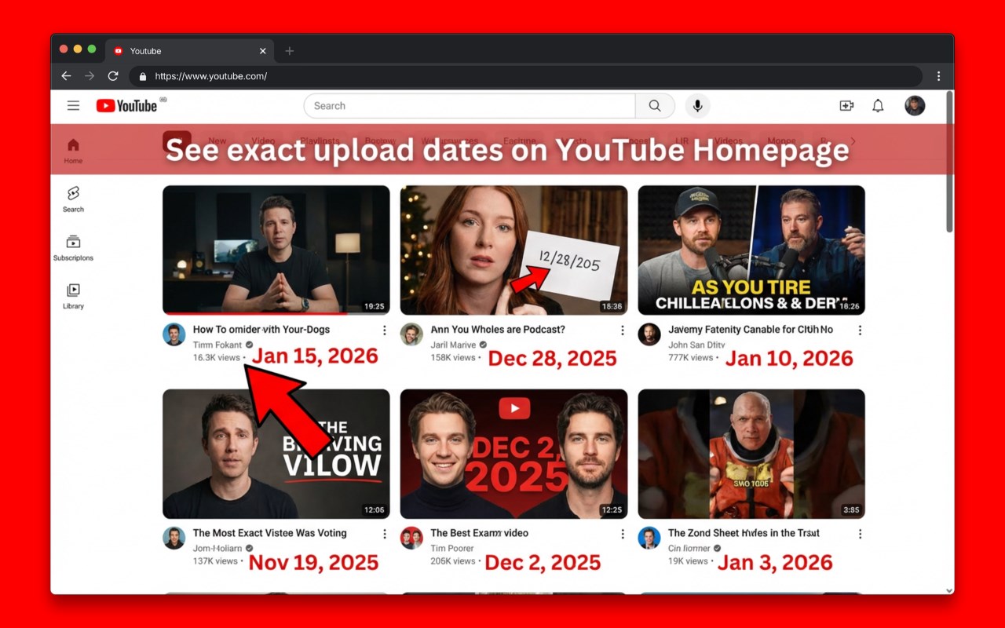
Task: Select the Youtube browser tab
Action: pyautogui.click(x=189, y=51)
